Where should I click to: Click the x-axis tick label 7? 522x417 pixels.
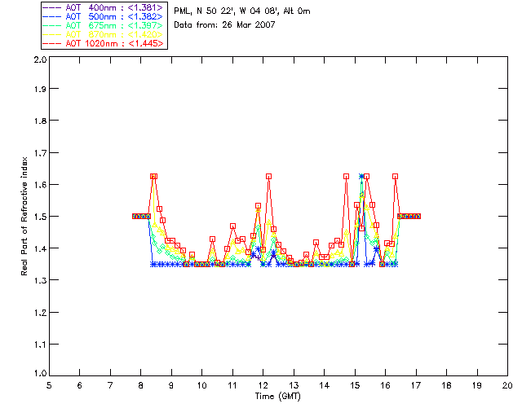coord(110,385)
